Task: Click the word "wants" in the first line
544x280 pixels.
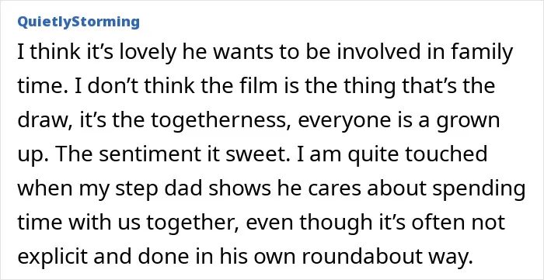Action: (239, 54)
